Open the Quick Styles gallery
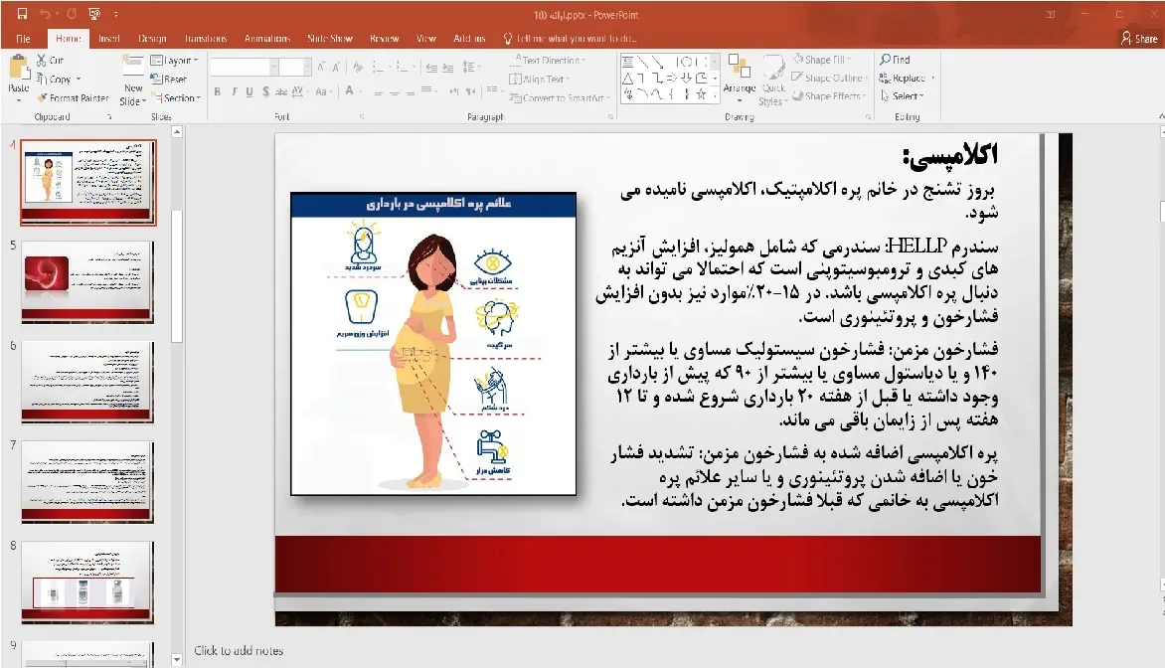The width and height of the screenshot is (1165, 668). [x=773, y=79]
